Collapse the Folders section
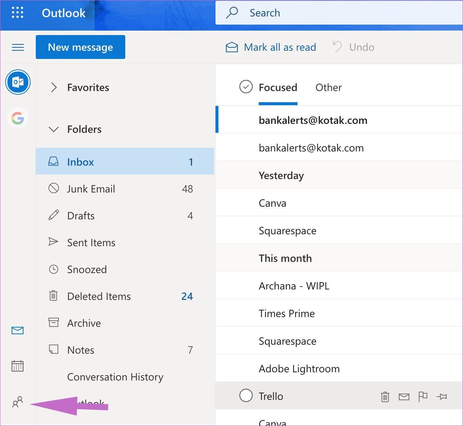 click(x=54, y=129)
